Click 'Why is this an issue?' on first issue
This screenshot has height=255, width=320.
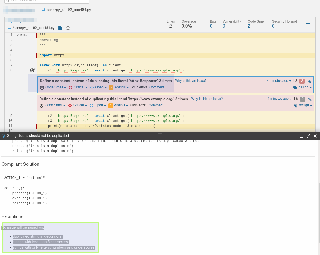pos(190,81)
